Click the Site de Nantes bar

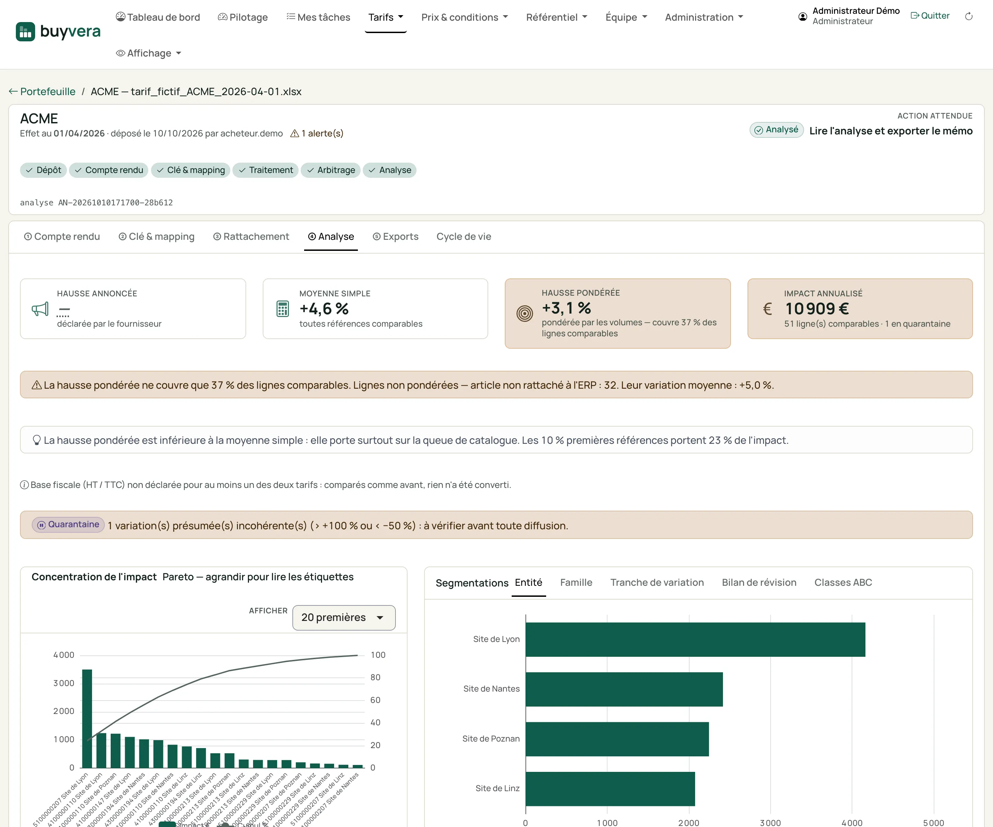tap(624, 689)
